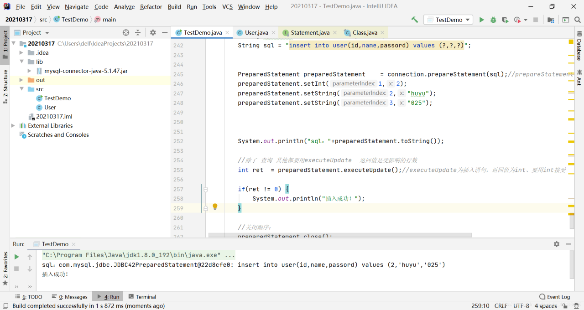Open the Event Log in status bar

(x=554, y=297)
